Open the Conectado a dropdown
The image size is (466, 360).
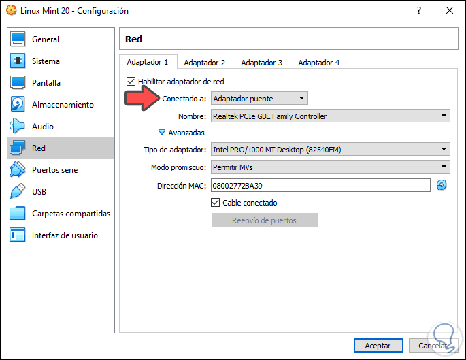[259, 99]
